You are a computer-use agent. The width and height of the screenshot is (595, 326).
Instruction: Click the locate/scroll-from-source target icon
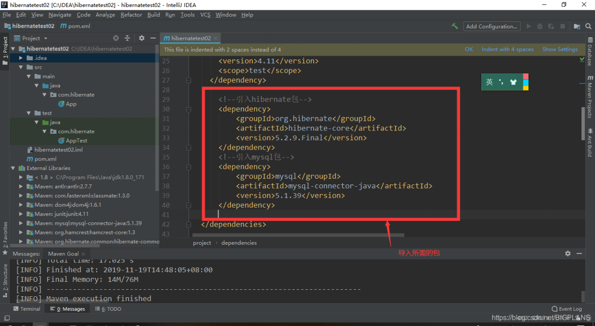[116, 38]
